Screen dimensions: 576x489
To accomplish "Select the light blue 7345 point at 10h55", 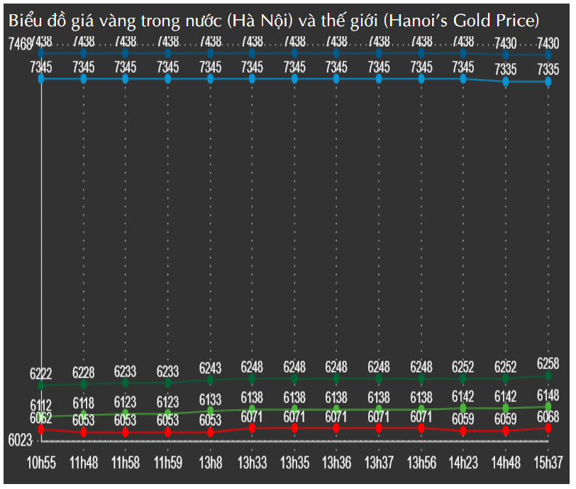I will pos(41,79).
